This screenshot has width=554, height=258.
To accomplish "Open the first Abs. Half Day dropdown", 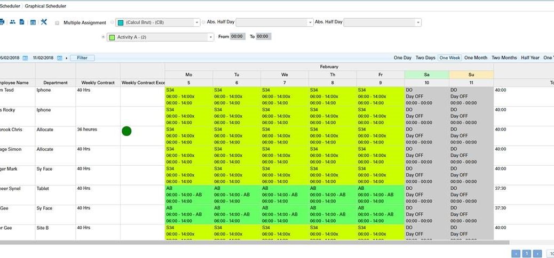I will 310,22.
